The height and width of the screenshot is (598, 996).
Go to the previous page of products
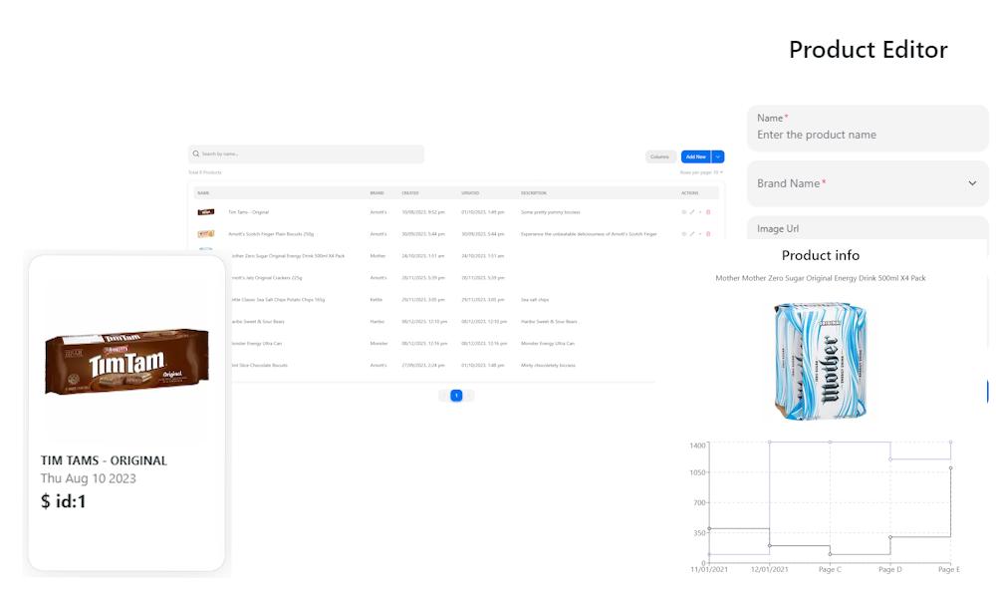443,396
